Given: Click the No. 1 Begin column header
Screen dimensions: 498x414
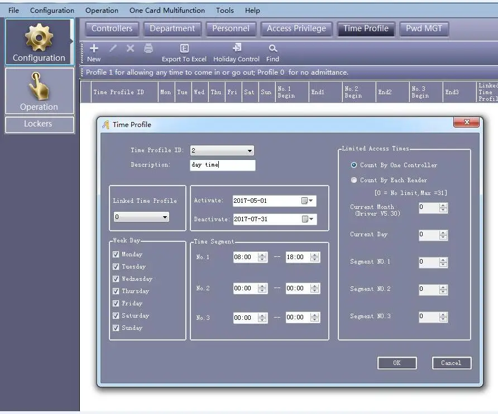Looking at the screenshot, I should [x=292, y=92].
